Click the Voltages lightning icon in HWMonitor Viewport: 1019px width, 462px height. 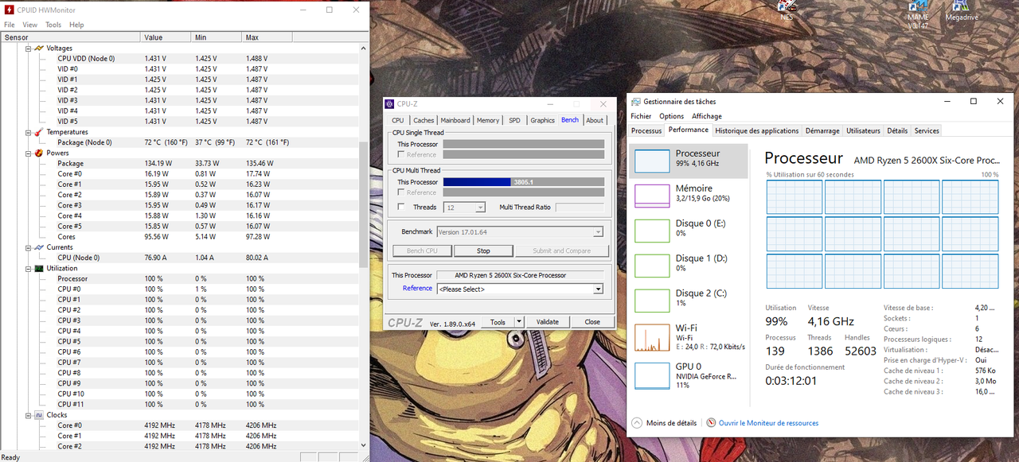click(38, 48)
